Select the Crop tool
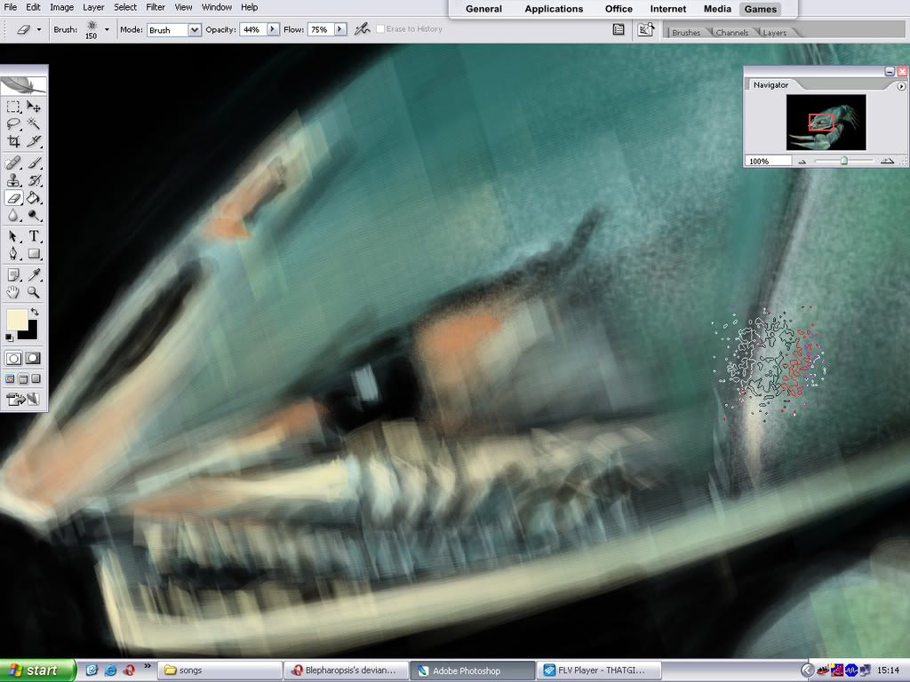910x682 pixels. point(13,141)
